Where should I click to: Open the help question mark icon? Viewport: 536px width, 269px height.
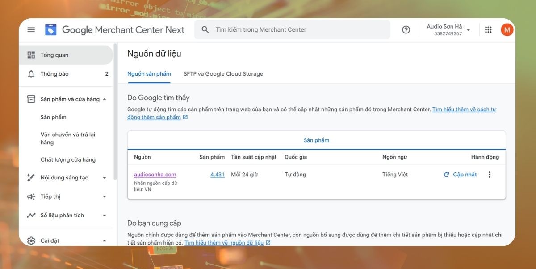(406, 30)
